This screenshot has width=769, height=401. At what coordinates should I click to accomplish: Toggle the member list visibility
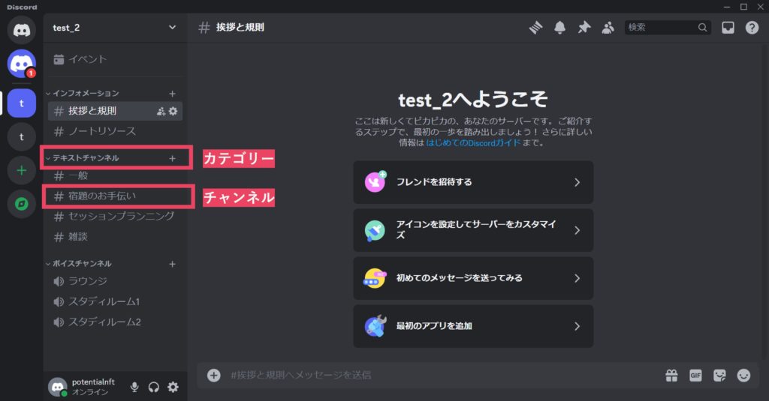[608, 28]
